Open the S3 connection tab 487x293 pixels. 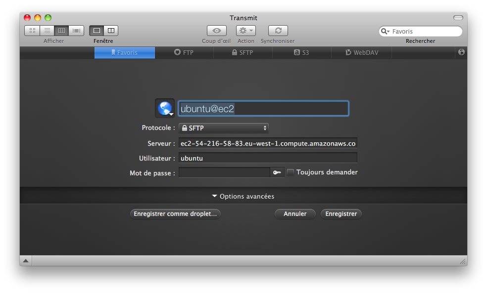[302, 52]
